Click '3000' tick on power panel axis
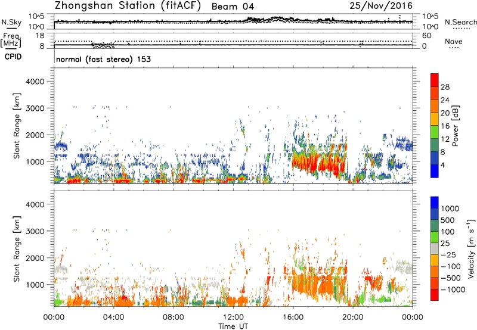This screenshot has height=330, width=477. pyautogui.click(x=35, y=108)
